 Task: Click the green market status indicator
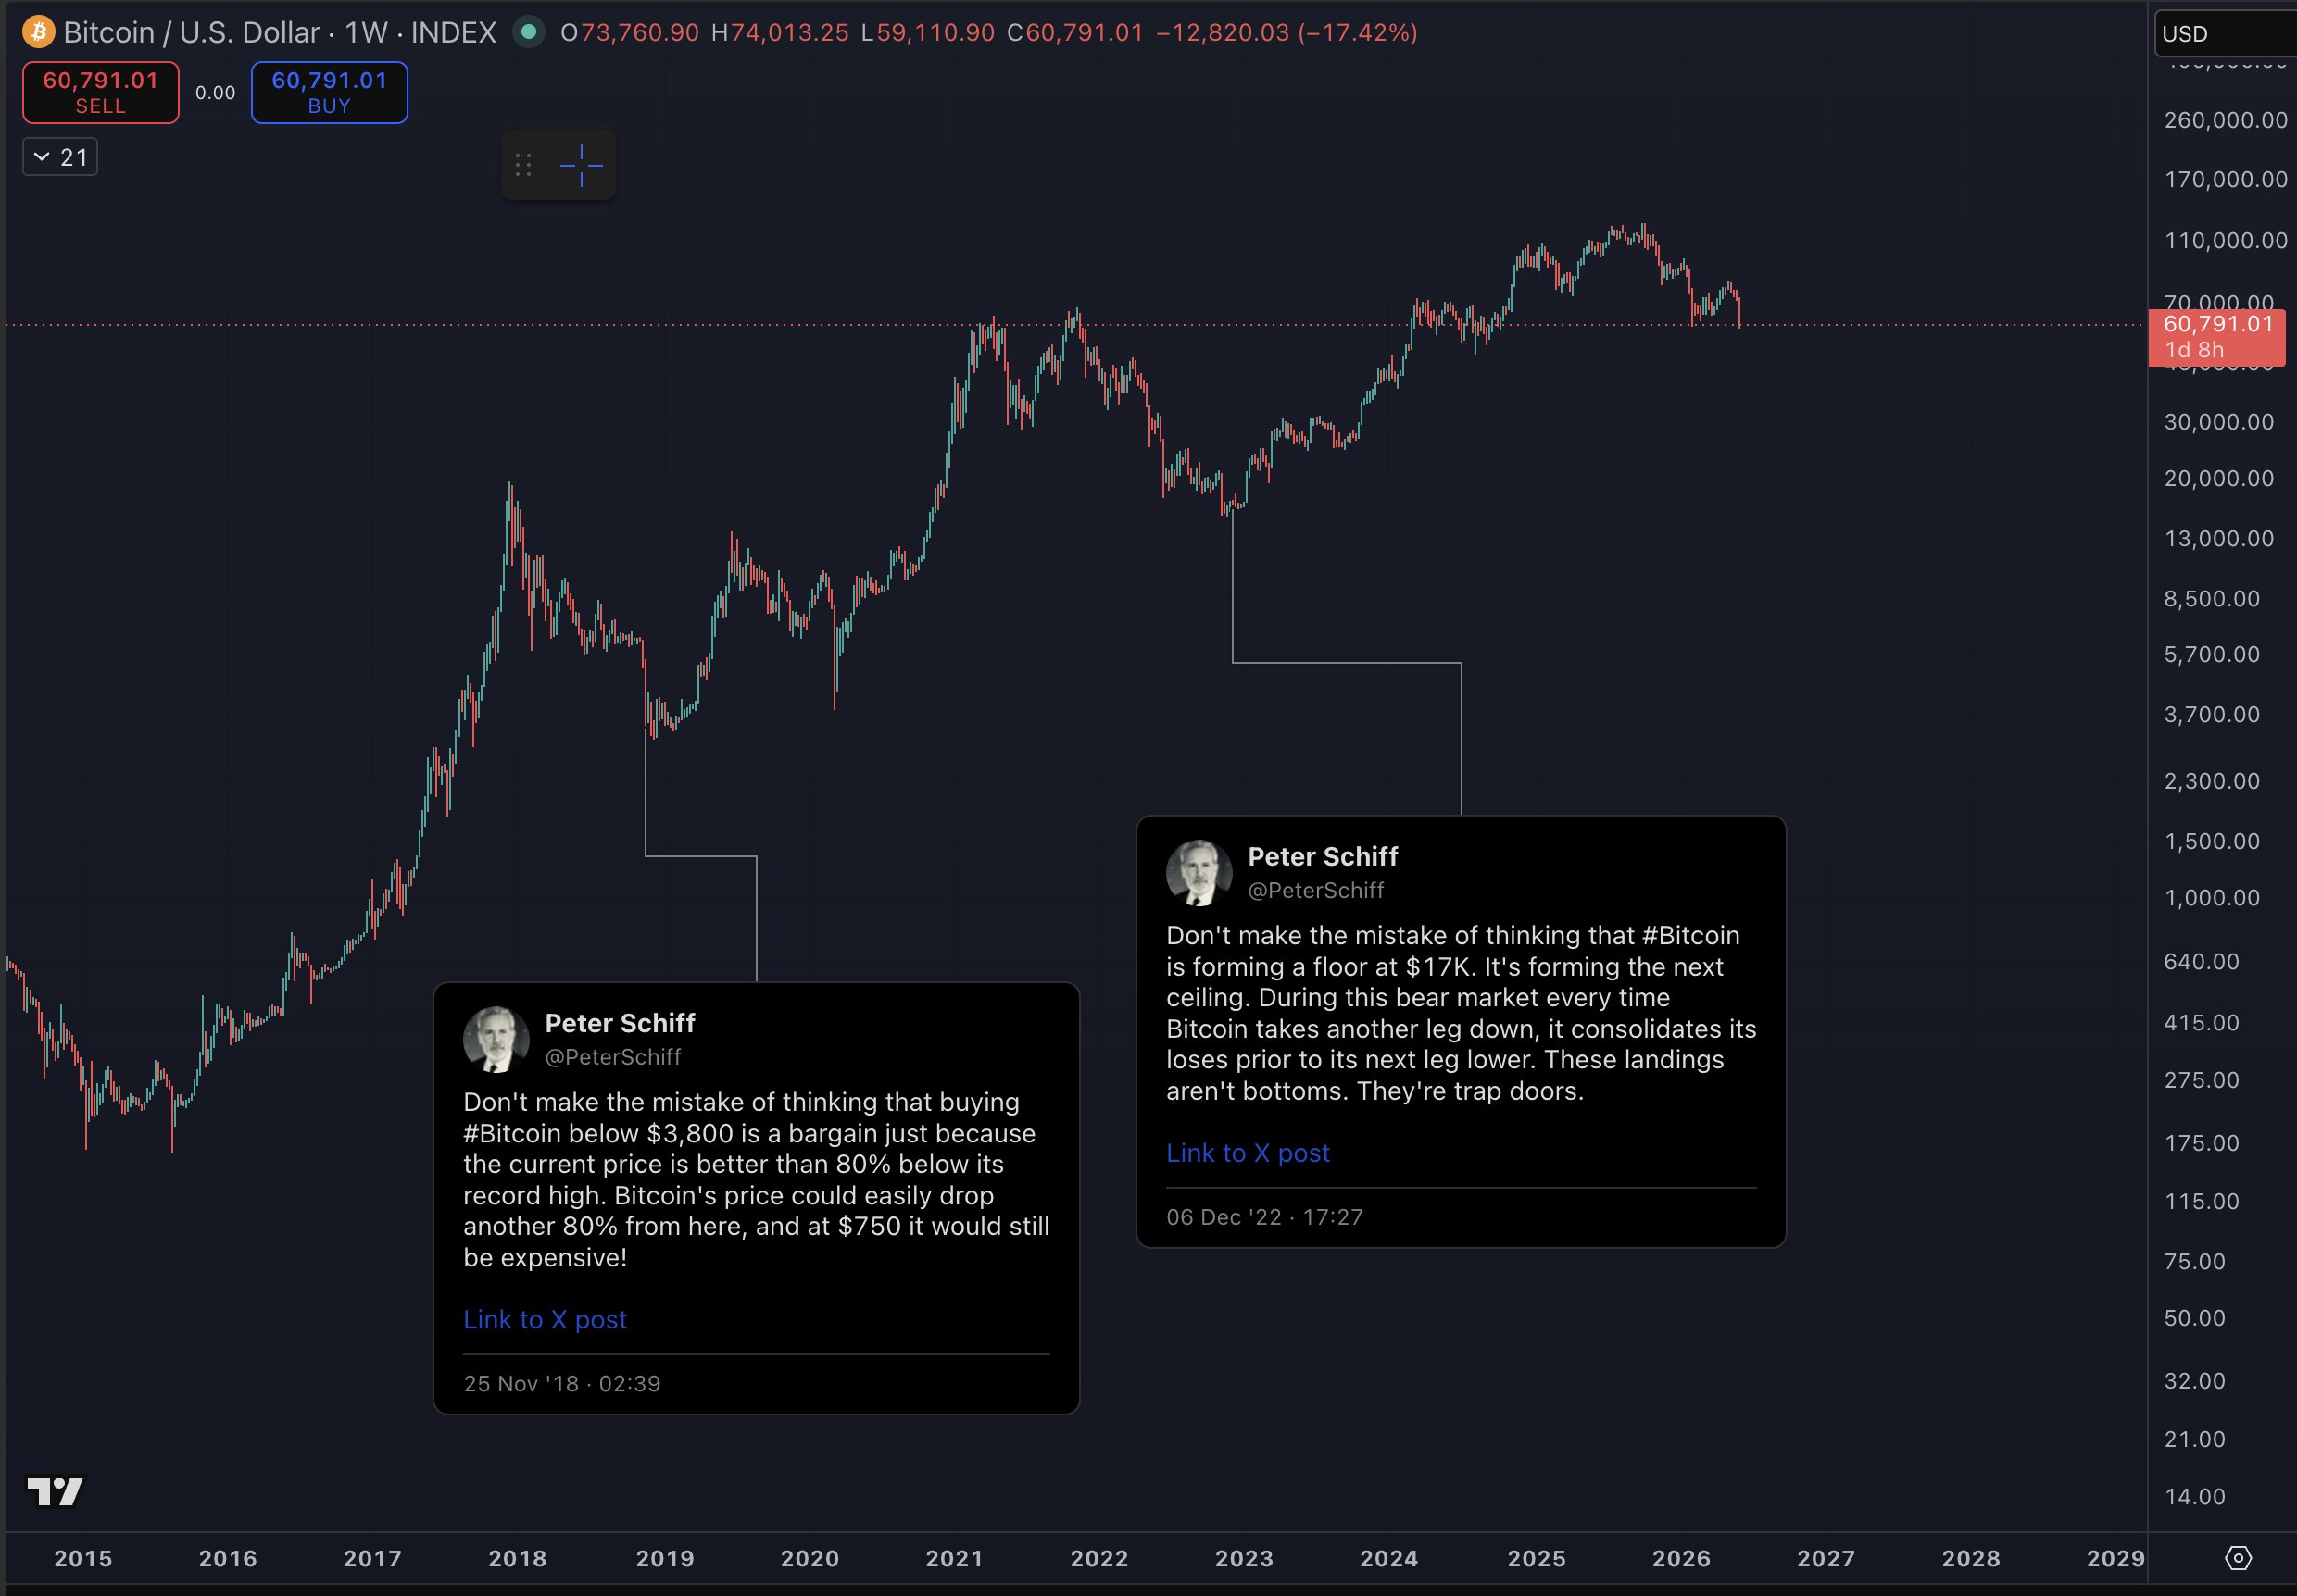528,32
